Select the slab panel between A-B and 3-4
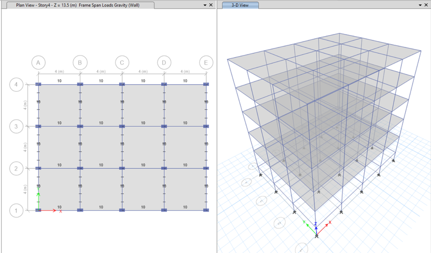Image resolution: width=431 pixels, height=253 pixels. pyautogui.click(x=59, y=105)
